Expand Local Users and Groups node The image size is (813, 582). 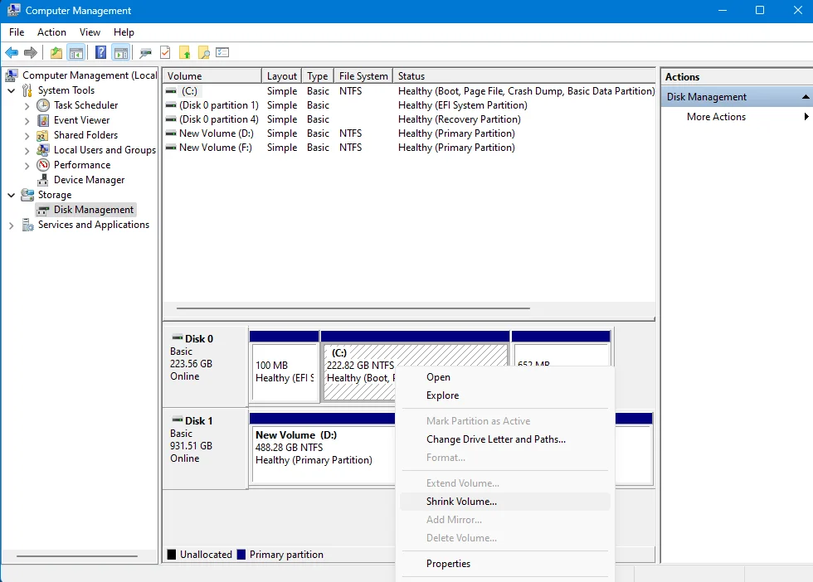[x=27, y=151]
